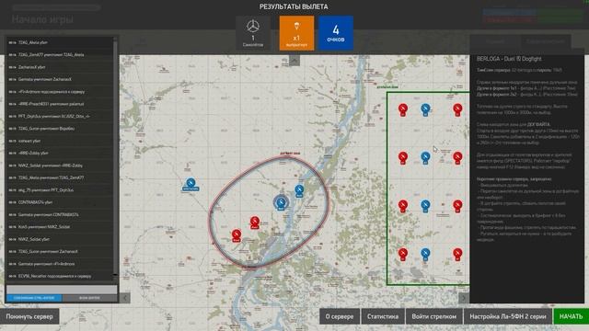This screenshot has height=331, width=589.
Task: Click row 72AG_ZemA77 уничтожил 72AG_Akela
Action: [x=59, y=55]
